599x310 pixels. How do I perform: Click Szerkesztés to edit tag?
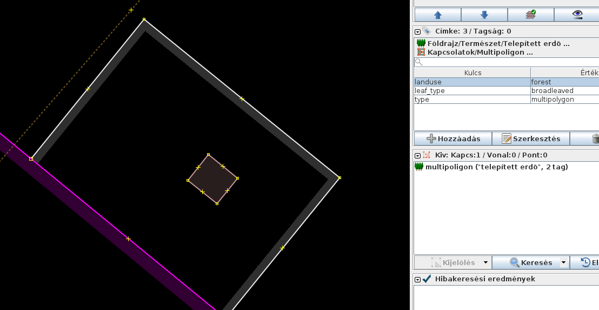531,138
